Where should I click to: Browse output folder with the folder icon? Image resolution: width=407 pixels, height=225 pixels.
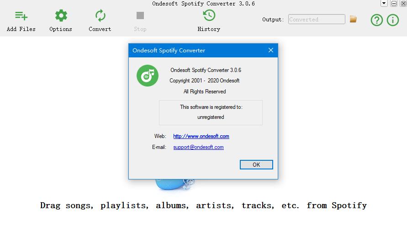(353, 19)
